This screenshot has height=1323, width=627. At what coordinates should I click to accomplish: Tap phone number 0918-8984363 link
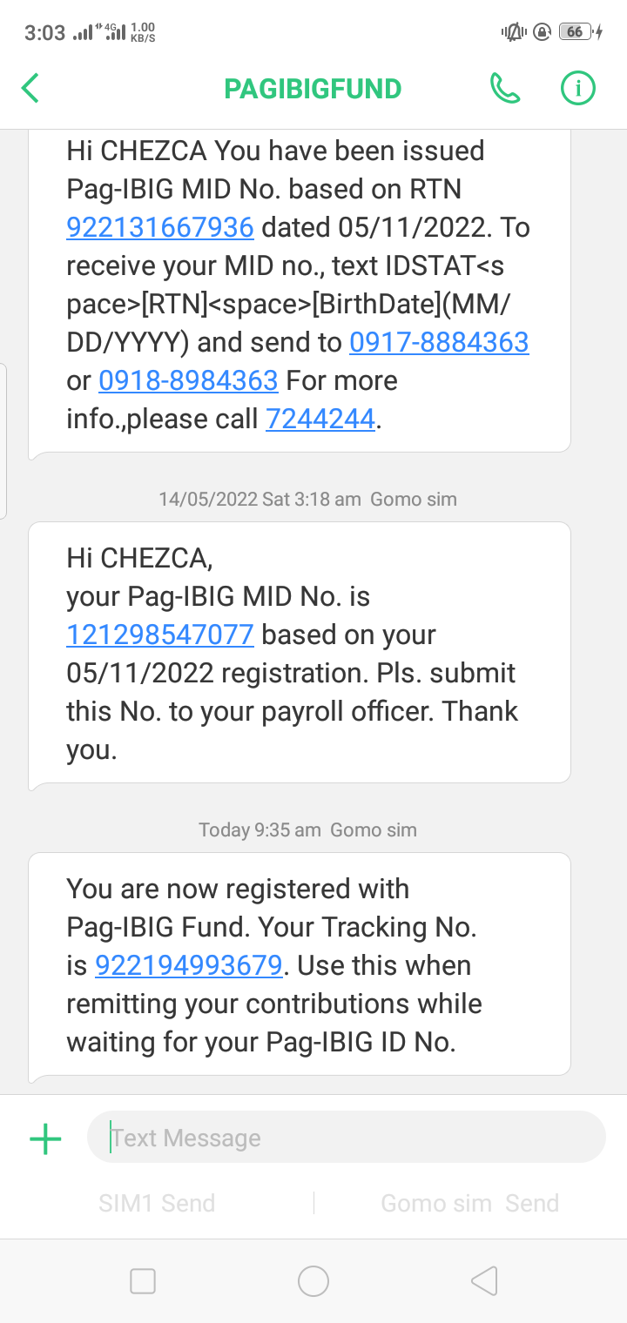click(x=188, y=381)
